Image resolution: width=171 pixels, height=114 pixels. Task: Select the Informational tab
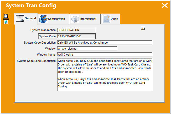click(x=88, y=19)
